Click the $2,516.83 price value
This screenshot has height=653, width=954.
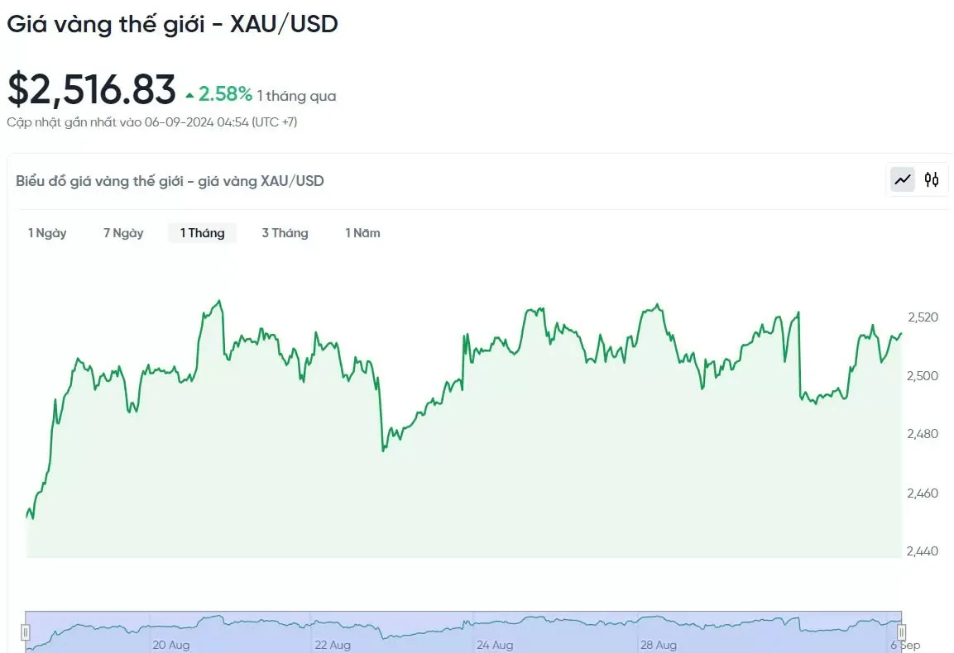tap(91, 89)
